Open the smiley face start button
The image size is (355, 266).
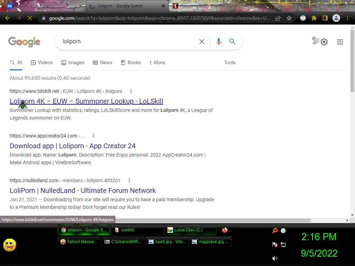point(9,245)
